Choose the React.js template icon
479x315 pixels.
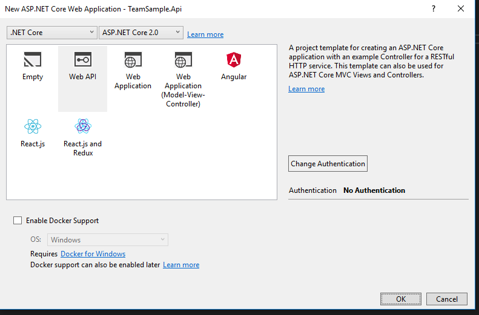click(33, 126)
